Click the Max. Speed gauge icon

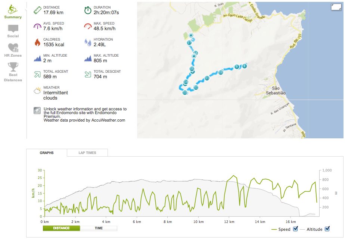tap(88, 26)
